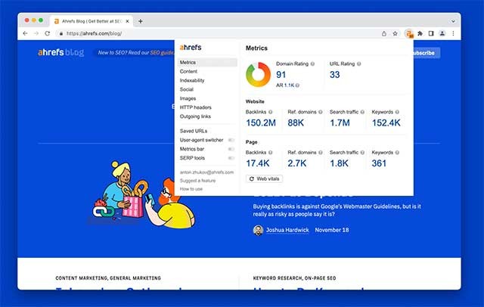Click the URL Rating info icon
The image size is (484, 307).
359,64
